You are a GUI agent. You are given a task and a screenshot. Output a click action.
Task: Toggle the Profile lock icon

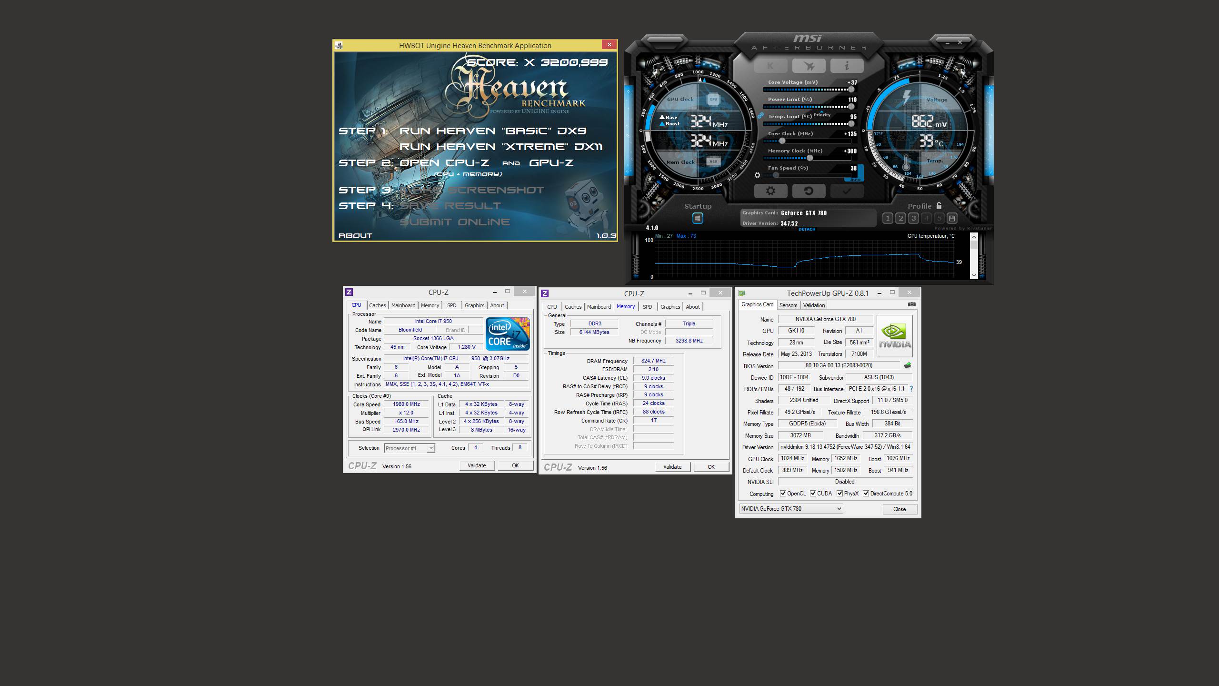point(939,206)
